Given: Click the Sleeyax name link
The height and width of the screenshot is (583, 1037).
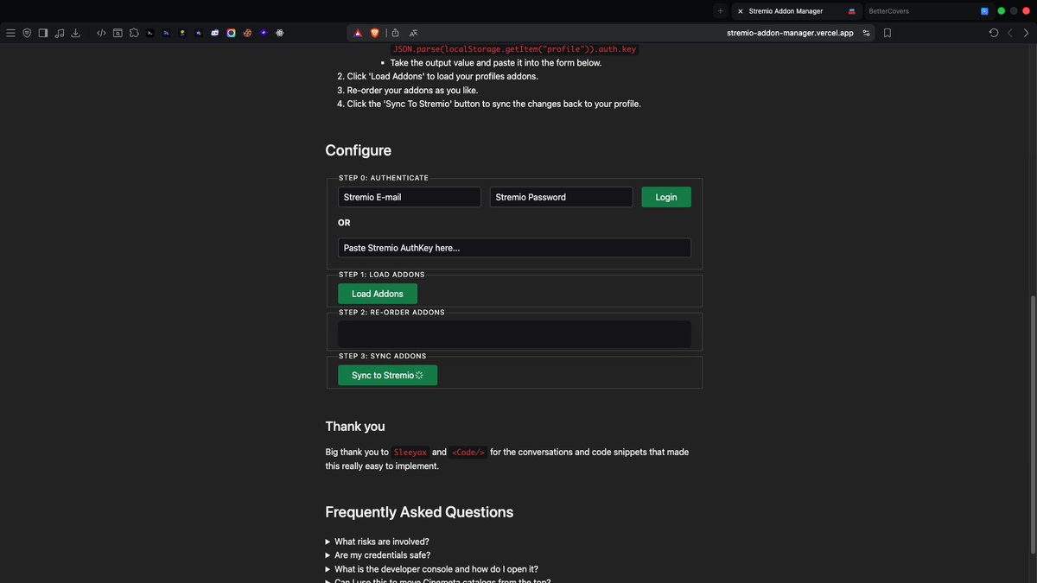Looking at the screenshot, I should 410,453.
